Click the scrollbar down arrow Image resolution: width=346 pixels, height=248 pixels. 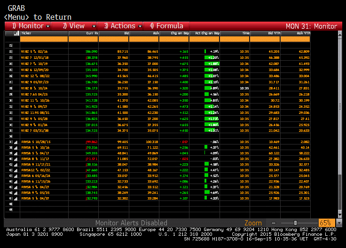click(340, 215)
